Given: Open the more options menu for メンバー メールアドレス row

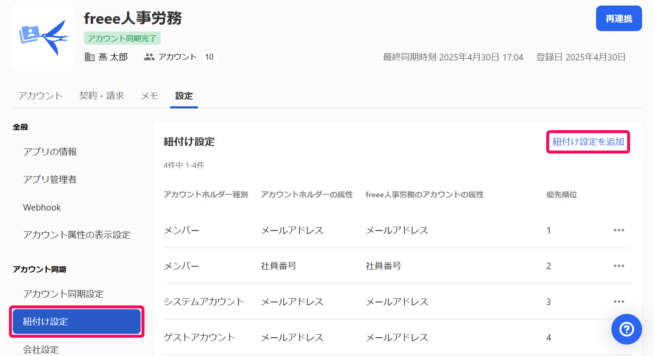Looking at the screenshot, I should click(x=619, y=230).
